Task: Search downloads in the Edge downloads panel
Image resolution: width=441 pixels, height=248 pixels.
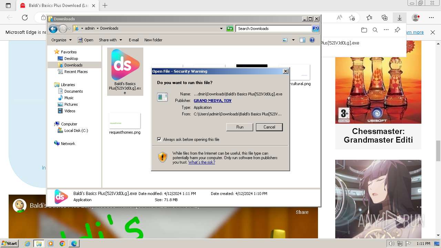Action: click(x=375, y=30)
